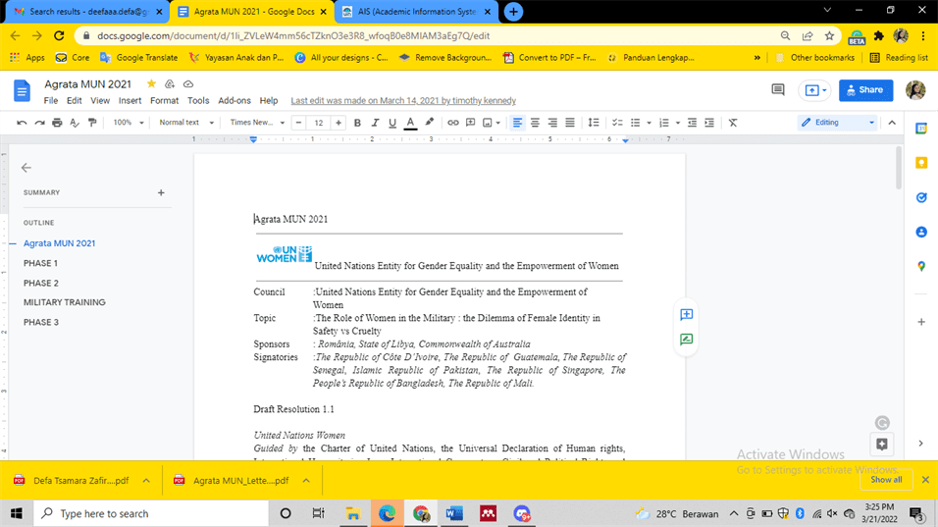Click the add comment icon in margin
The height and width of the screenshot is (527, 938).
tap(686, 315)
